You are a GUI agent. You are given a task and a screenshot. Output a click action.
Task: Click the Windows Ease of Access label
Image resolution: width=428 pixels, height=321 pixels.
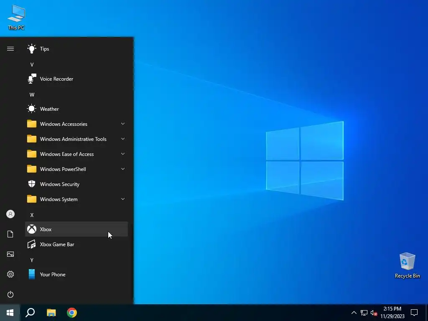pos(67,154)
